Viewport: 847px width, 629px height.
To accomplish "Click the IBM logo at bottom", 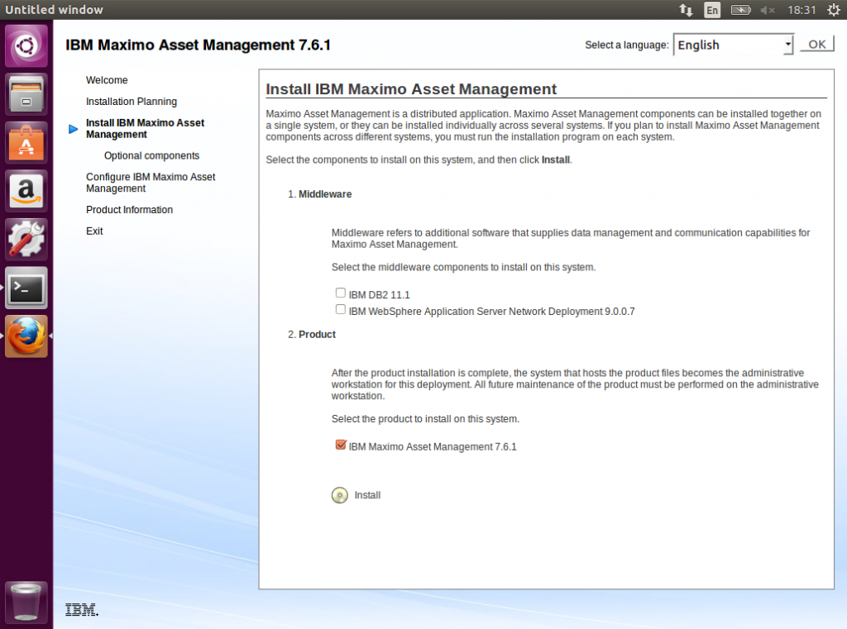I will 82,610.
